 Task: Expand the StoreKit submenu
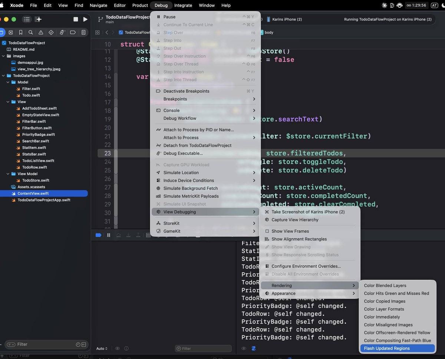205,223
